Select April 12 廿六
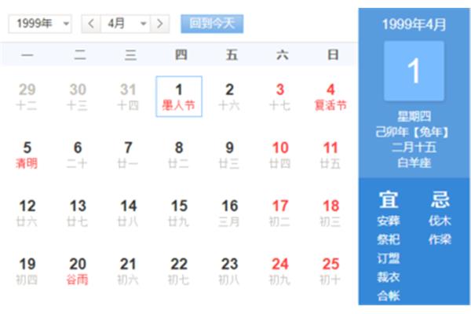 pos(27,213)
